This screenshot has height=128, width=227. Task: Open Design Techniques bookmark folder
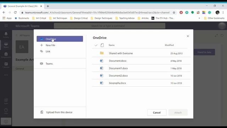coord(101,18)
